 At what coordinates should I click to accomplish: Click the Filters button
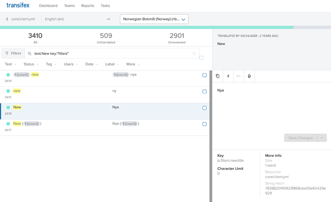13,53
